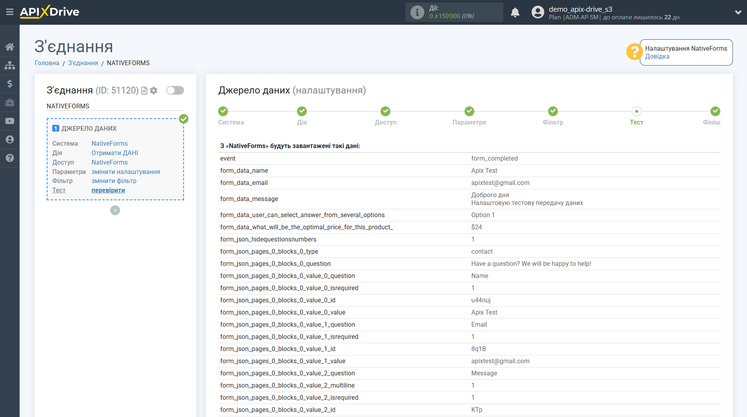Open the briefcase sidebar icon

[x=10, y=102]
